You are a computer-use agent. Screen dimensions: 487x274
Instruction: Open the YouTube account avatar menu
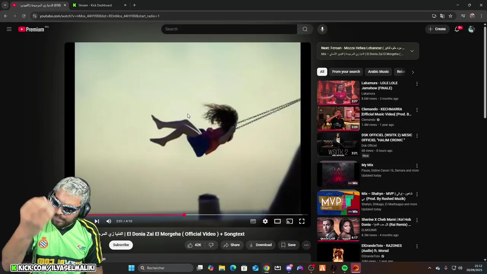[x=471, y=29]
